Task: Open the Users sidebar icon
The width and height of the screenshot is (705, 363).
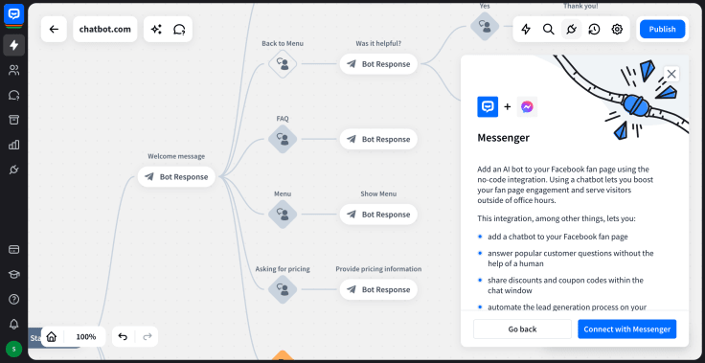Action: (14, 70)
